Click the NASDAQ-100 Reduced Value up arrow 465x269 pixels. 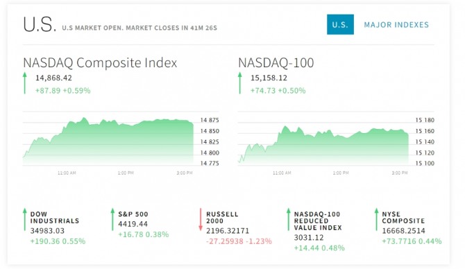(288, 220)
